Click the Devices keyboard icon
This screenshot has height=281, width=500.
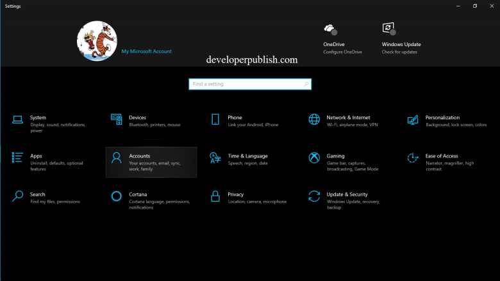tap(116, 119)
